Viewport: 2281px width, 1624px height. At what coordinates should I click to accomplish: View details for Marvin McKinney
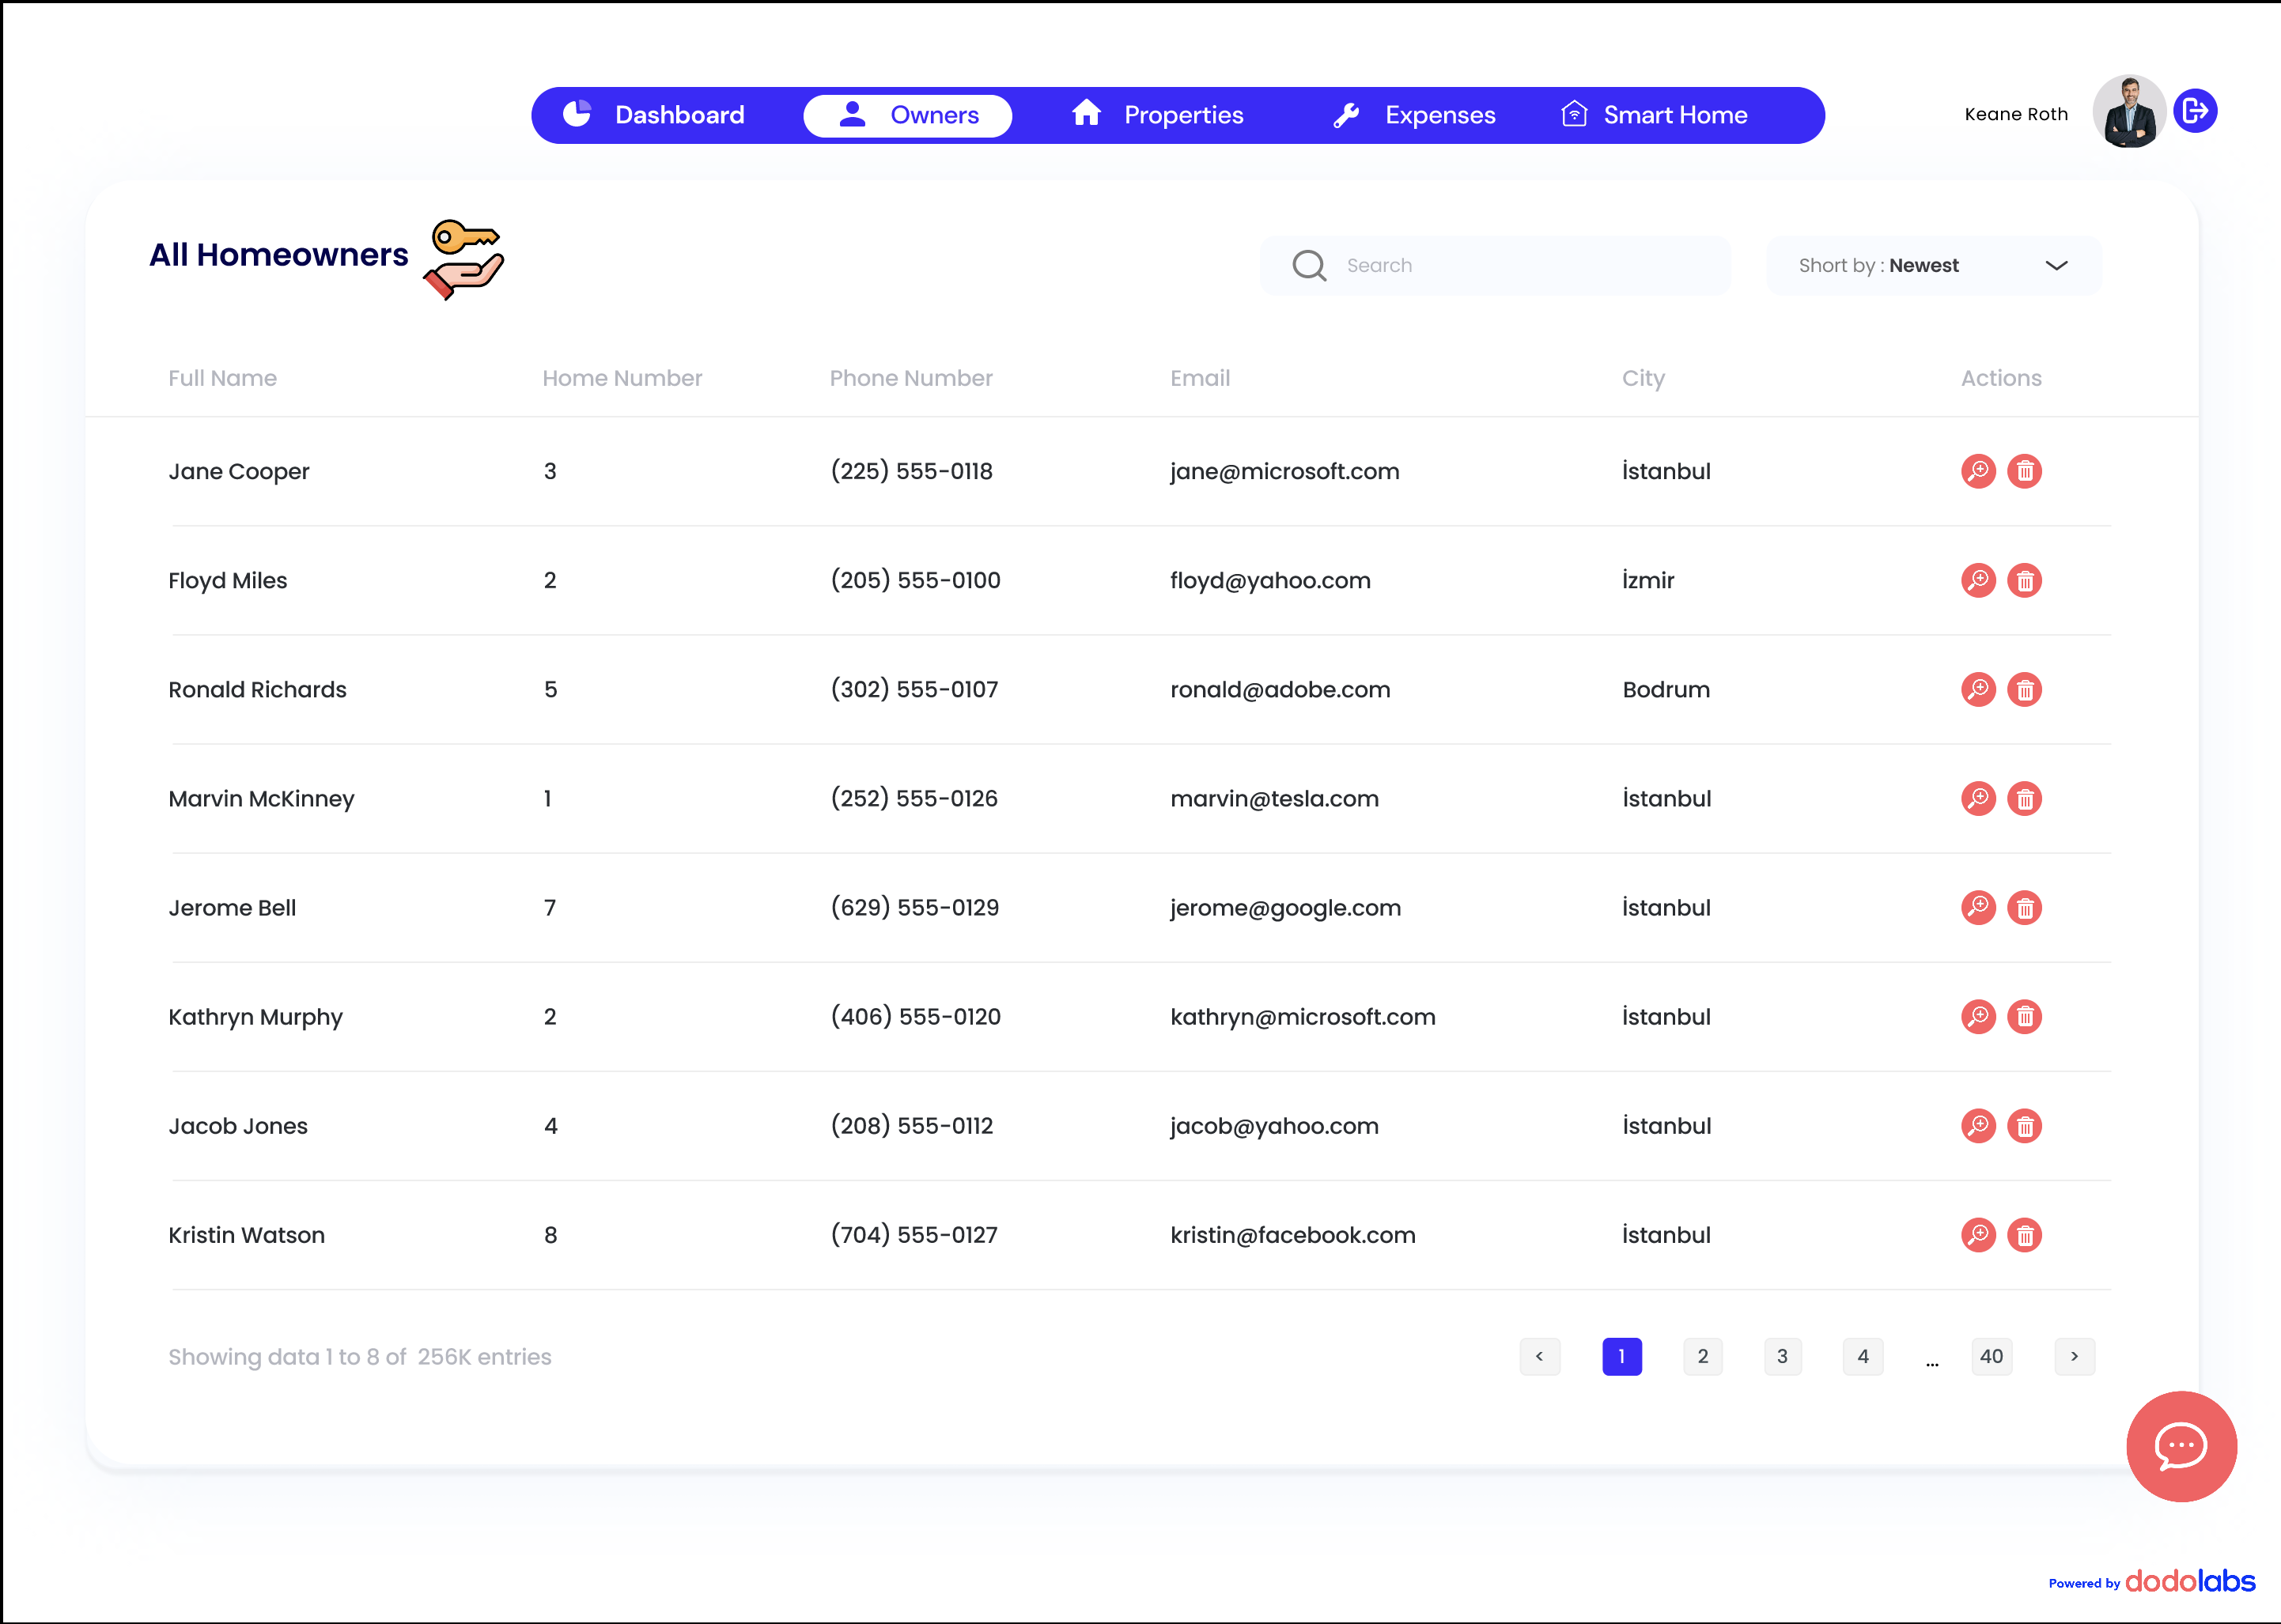pos(1978,798)
